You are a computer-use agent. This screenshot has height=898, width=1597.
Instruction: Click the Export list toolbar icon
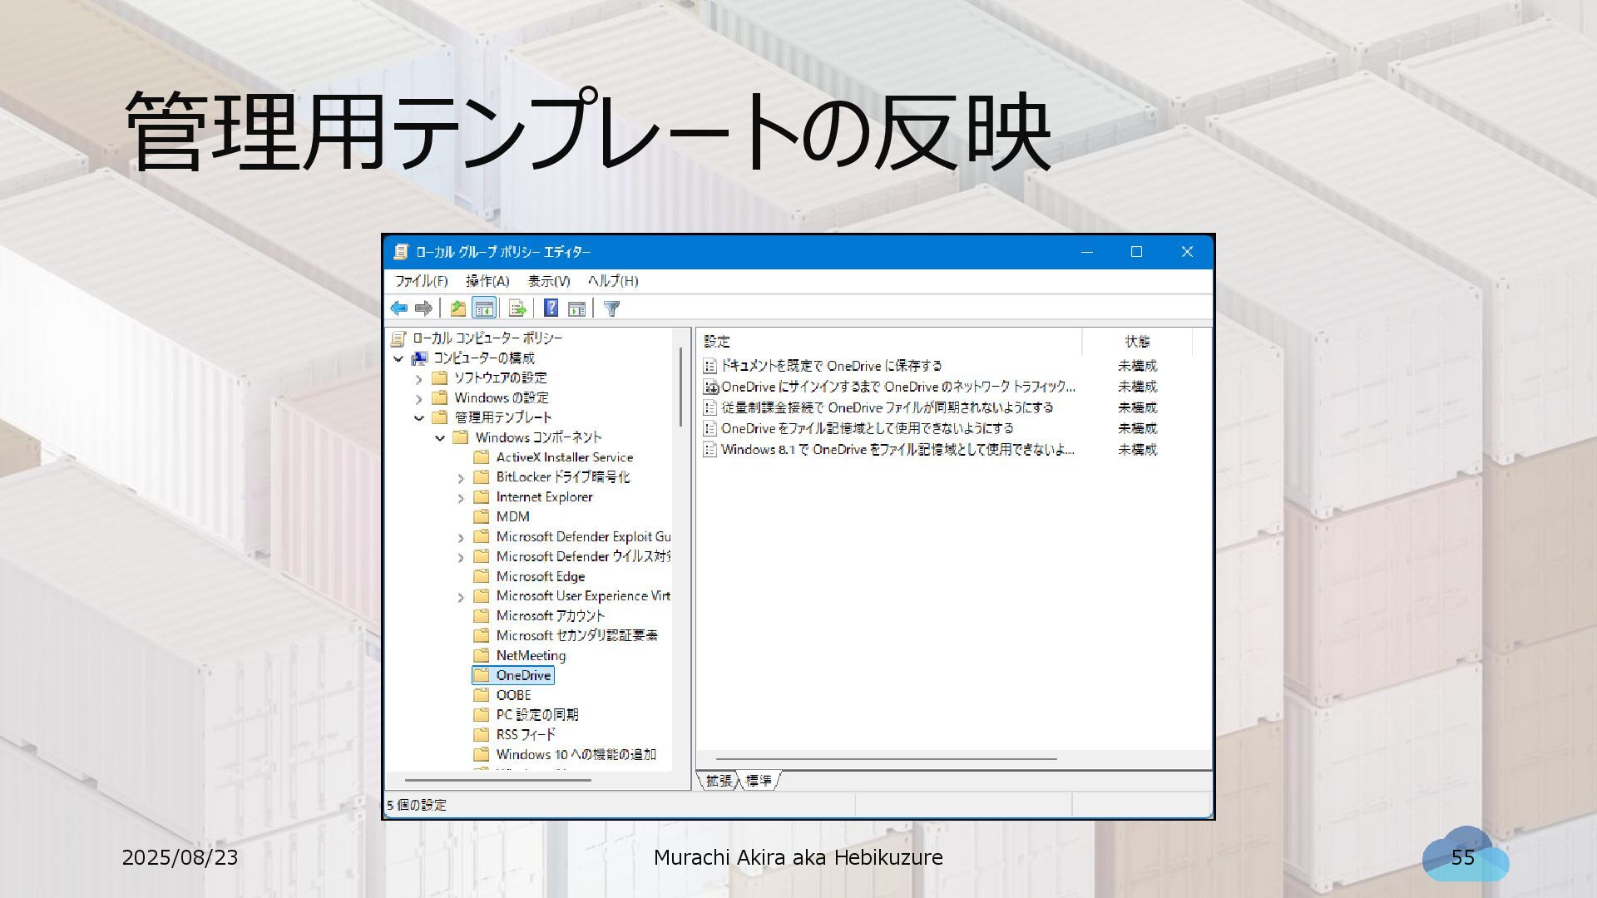517,308
